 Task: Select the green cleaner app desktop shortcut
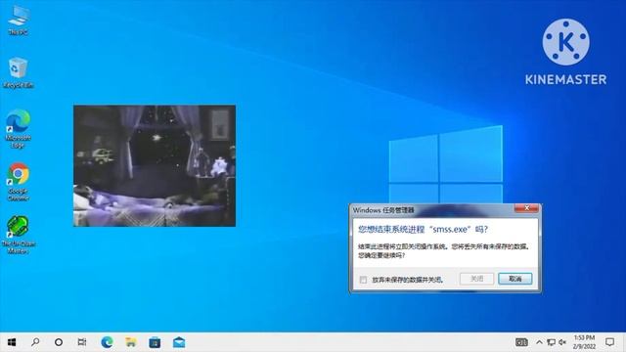18,235
